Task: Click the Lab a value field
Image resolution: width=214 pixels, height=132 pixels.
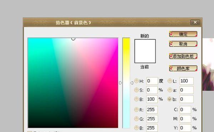Action: (187, 90)
